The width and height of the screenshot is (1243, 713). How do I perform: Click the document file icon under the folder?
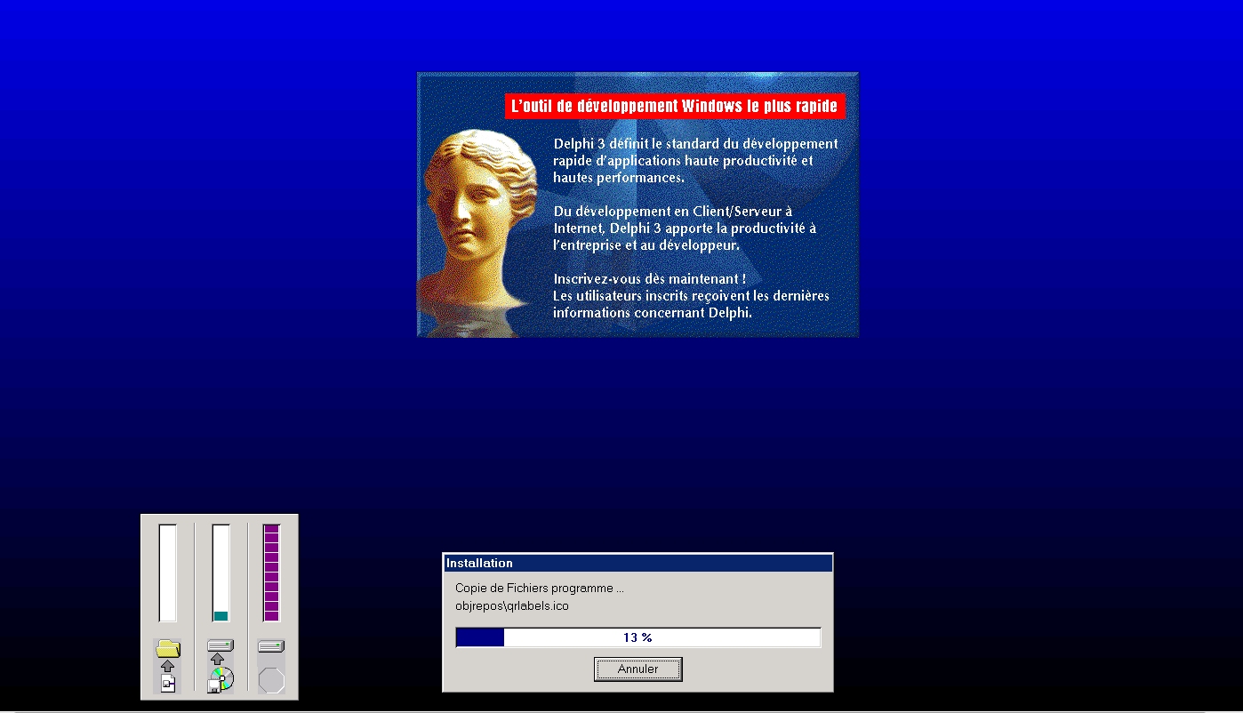coord(168,683)
